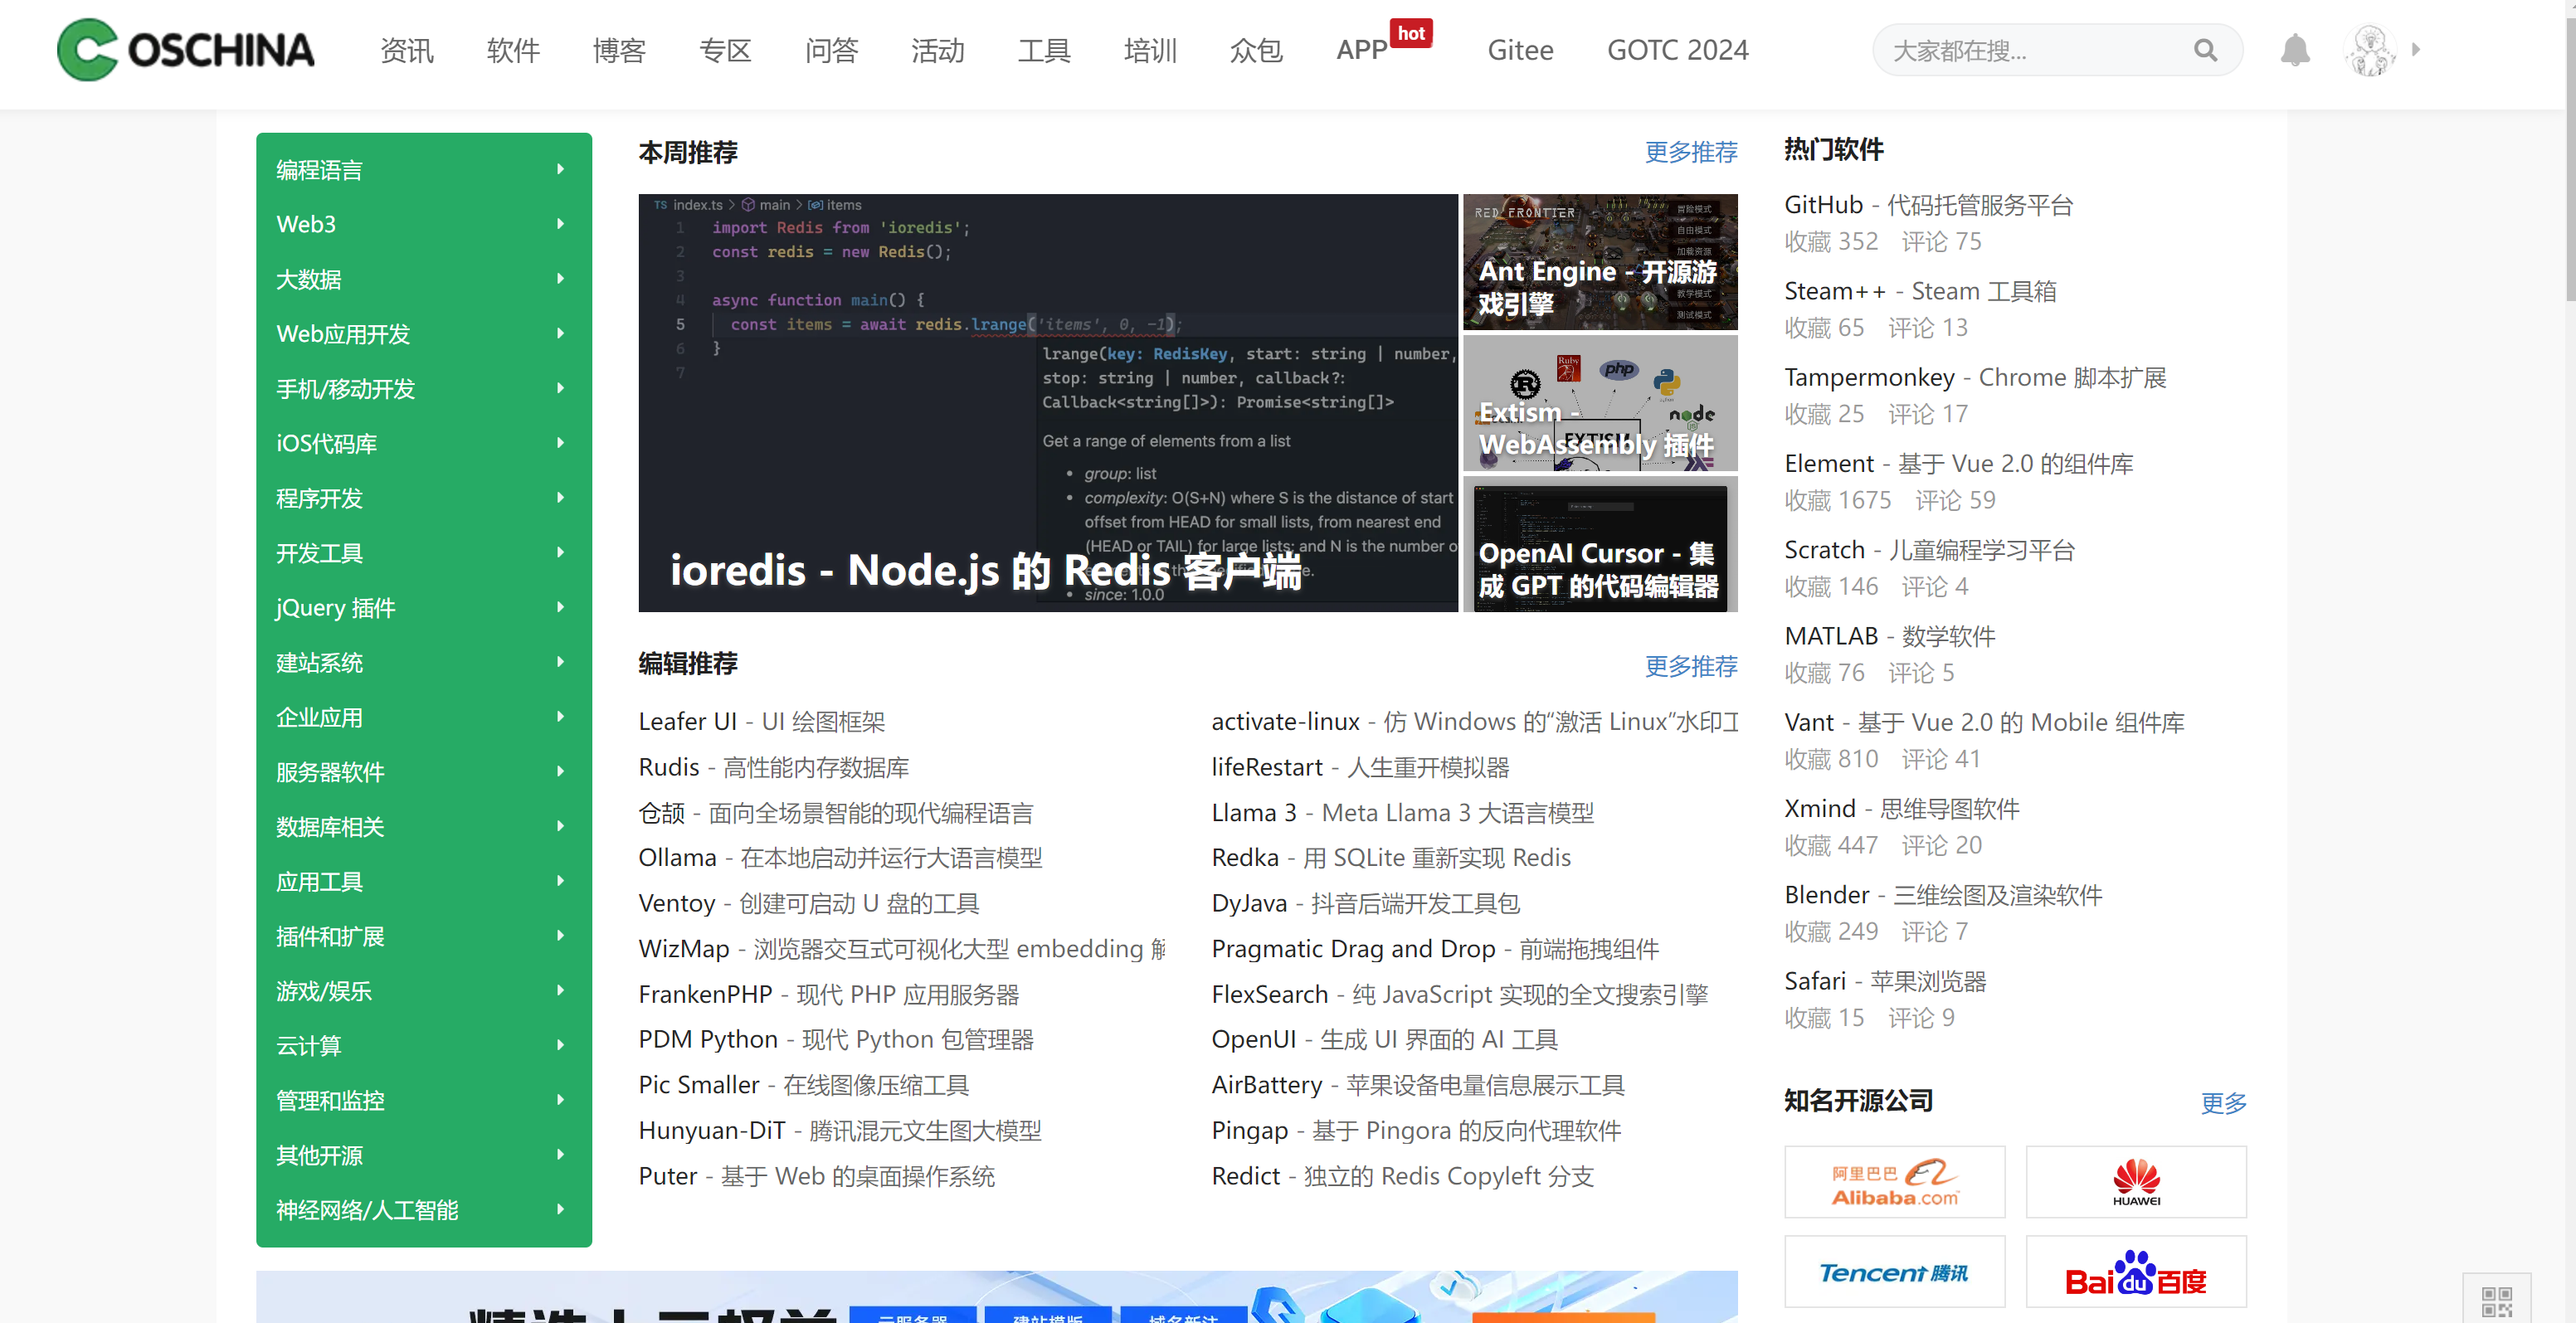Click the search magnifier icon

[x=2205, y=50]
